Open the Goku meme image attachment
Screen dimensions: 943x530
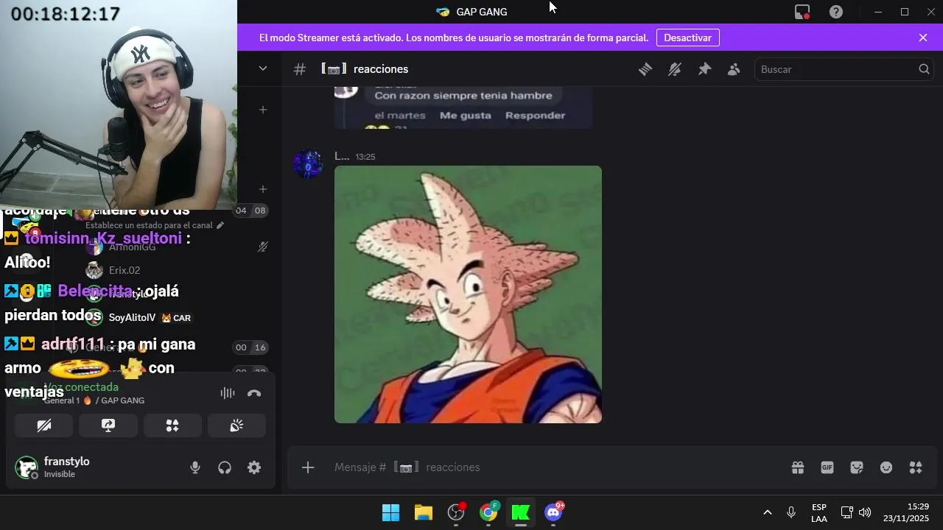tap(468, 294)
